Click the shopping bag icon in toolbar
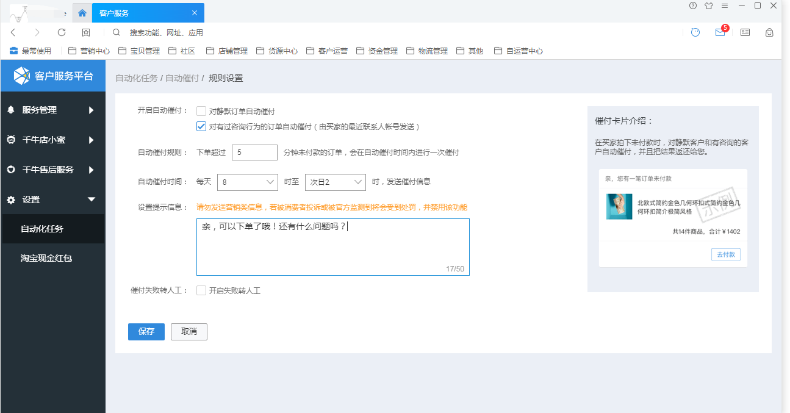Image resolution: width=790 pixels, height=413 pixels. 769,32
